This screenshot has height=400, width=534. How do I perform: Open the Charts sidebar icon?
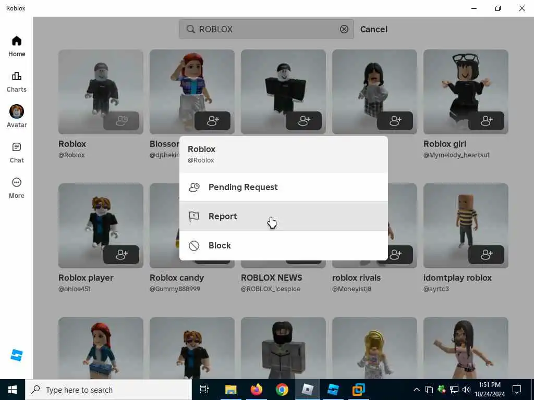[x=16, y=82]
